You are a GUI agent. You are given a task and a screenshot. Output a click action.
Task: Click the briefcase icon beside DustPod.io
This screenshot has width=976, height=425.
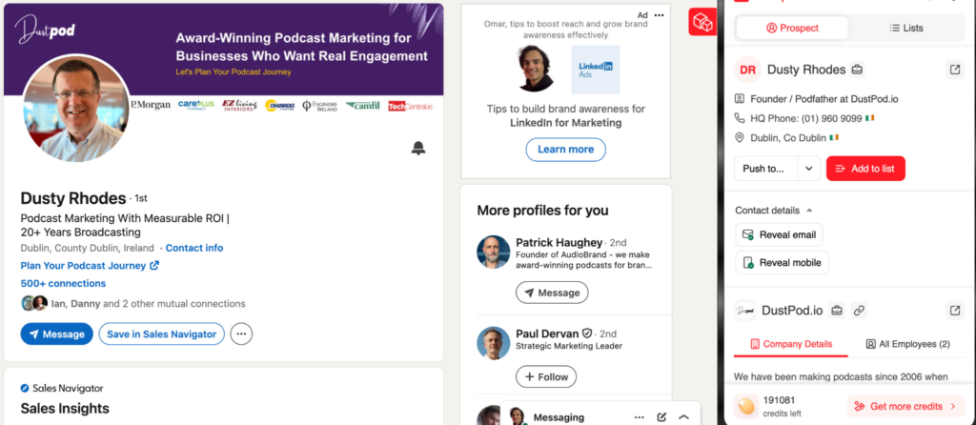838,310
